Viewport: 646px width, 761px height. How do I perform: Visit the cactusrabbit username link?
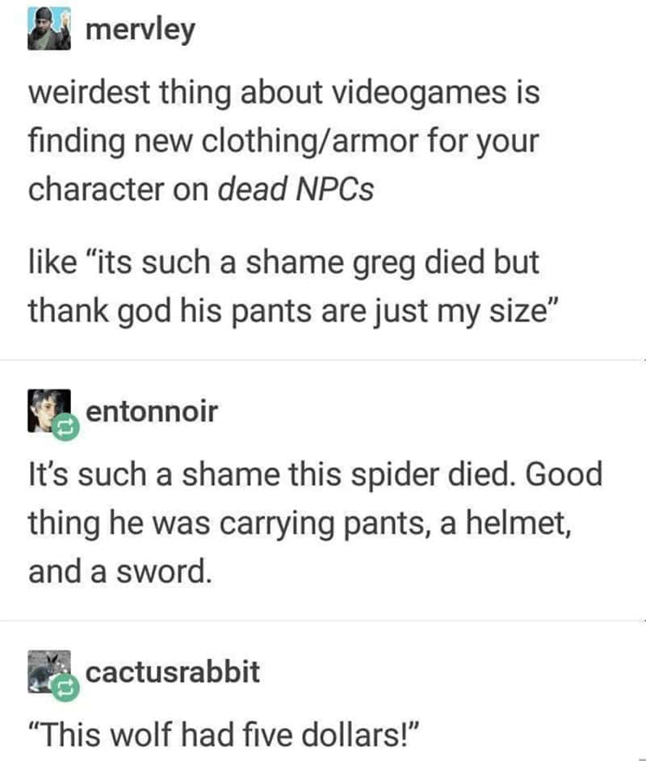click(x=173, y=672)
